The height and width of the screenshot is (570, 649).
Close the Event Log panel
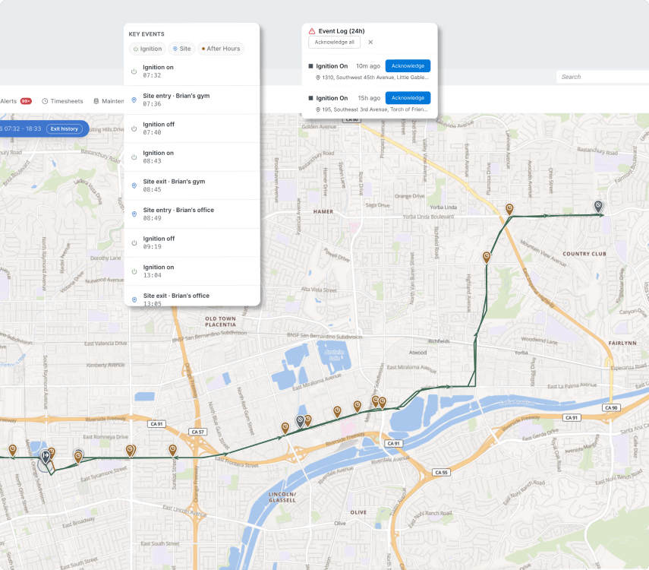point(370,43)
